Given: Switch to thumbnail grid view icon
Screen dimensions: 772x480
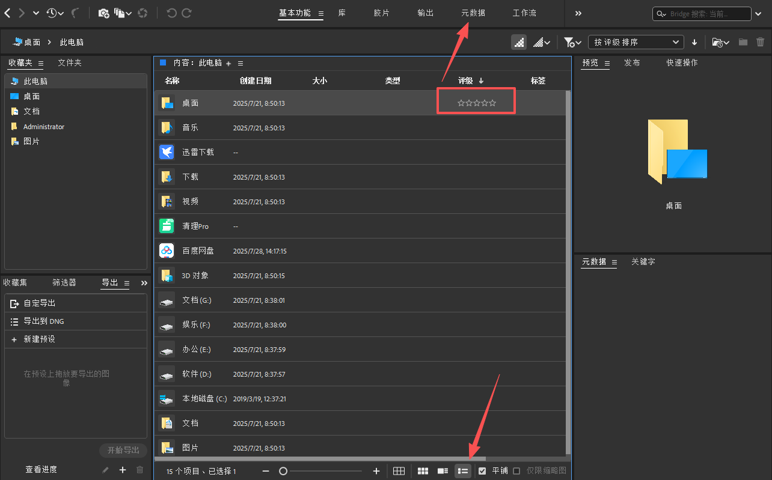Looking at the screenshot, I should [x=423, y=471].
